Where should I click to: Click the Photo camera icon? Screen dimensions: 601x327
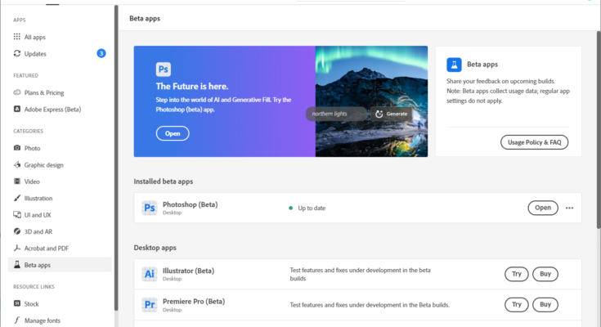tap(17, 148)
